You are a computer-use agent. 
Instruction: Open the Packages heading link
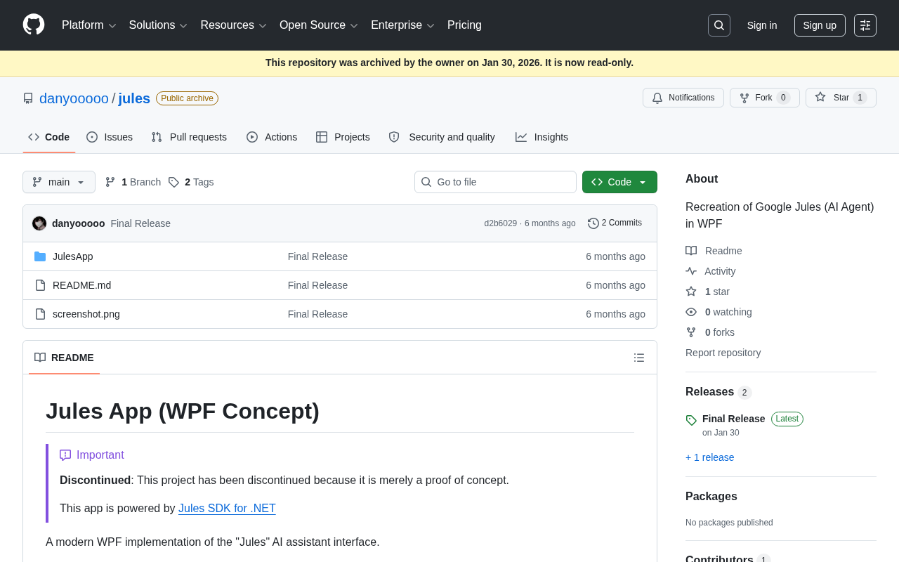[711, 497]
